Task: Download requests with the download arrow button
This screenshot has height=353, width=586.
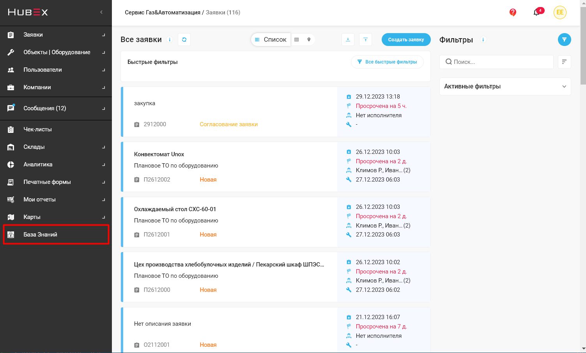Action: coord(348,39)
